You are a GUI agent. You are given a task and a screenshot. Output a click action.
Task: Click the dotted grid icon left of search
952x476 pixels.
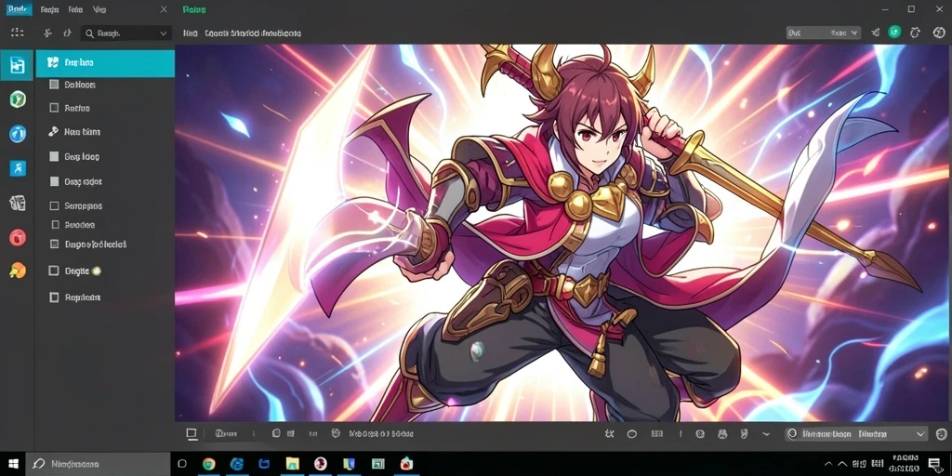point(17,33)
